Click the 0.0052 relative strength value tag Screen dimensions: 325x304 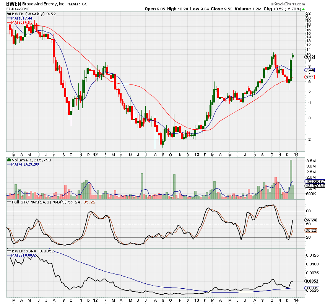(x=310, y=281)
